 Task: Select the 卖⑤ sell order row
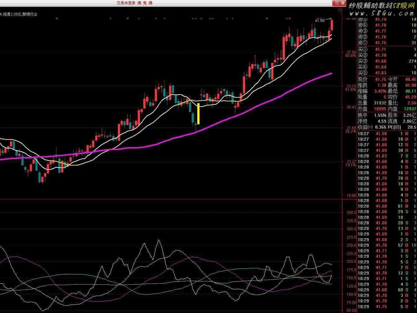pyautogui.click(x=387, y=20)
